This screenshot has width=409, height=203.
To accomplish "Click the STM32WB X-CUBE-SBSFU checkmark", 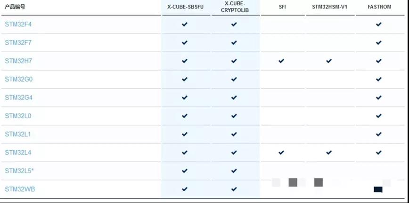I will click(x=185, y=189).
